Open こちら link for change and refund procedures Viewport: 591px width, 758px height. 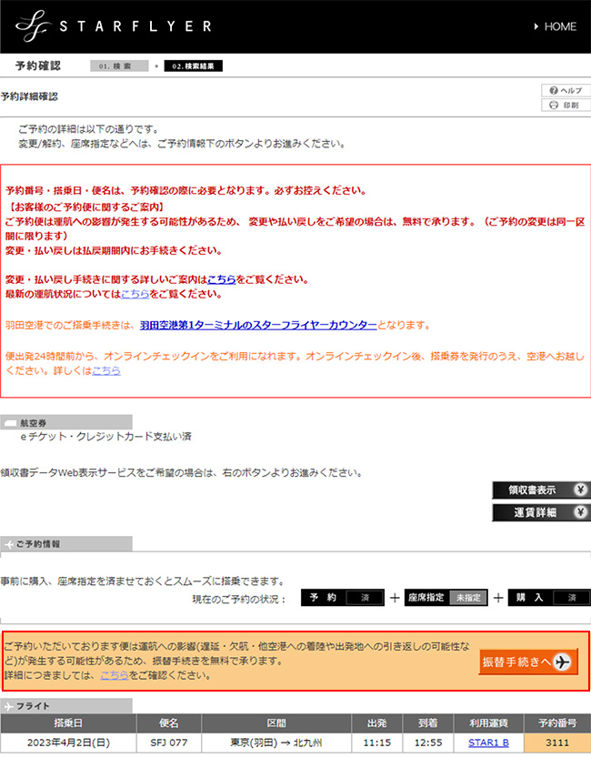coord(221,279)
